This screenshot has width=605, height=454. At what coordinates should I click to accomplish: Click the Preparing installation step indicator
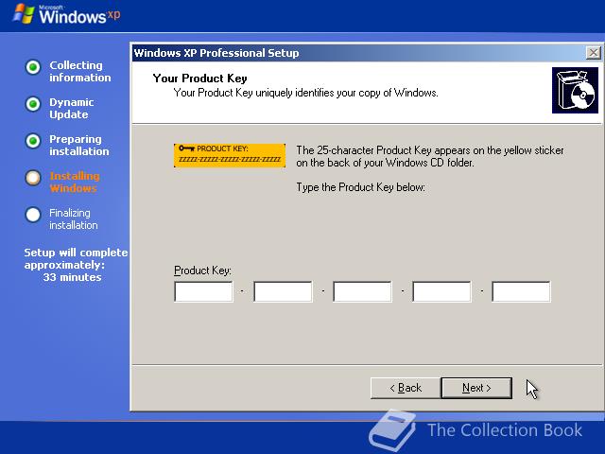tap(33, 141)
